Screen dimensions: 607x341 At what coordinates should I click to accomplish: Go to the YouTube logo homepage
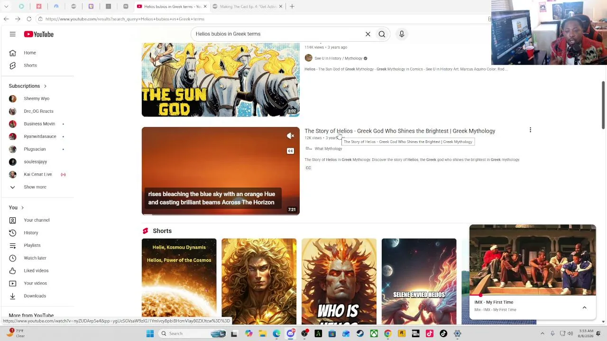(39, 34)
